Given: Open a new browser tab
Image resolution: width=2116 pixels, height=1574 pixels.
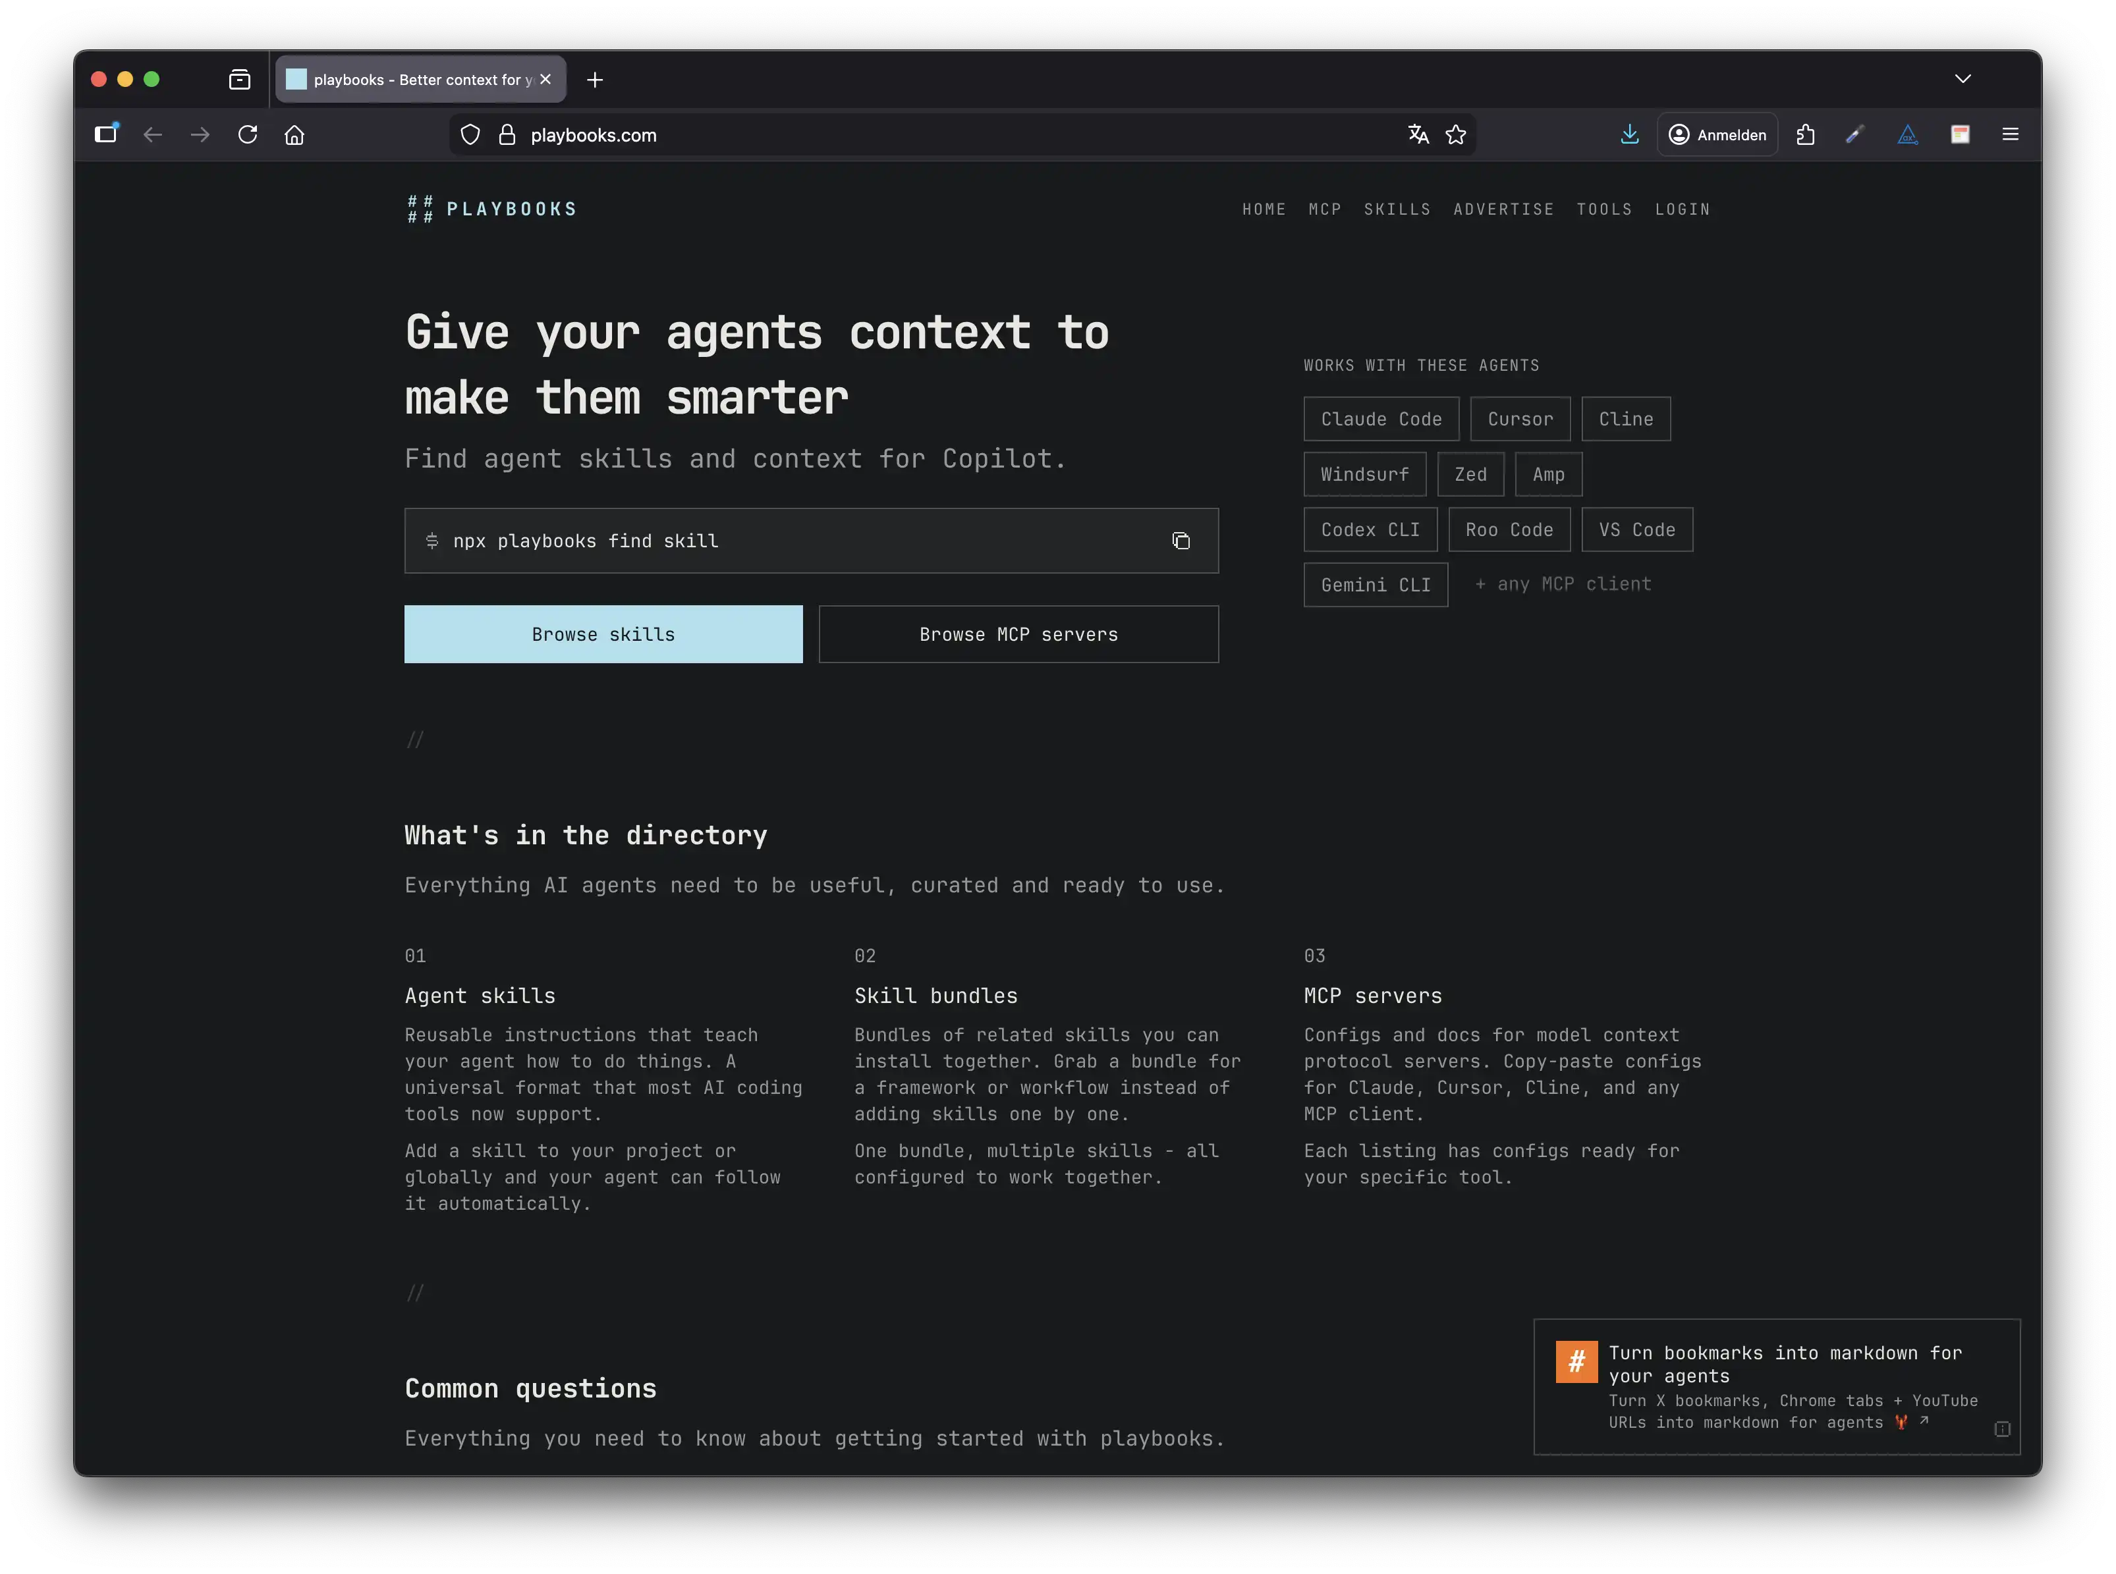Looking at the screenshot, I should [595, 80].
